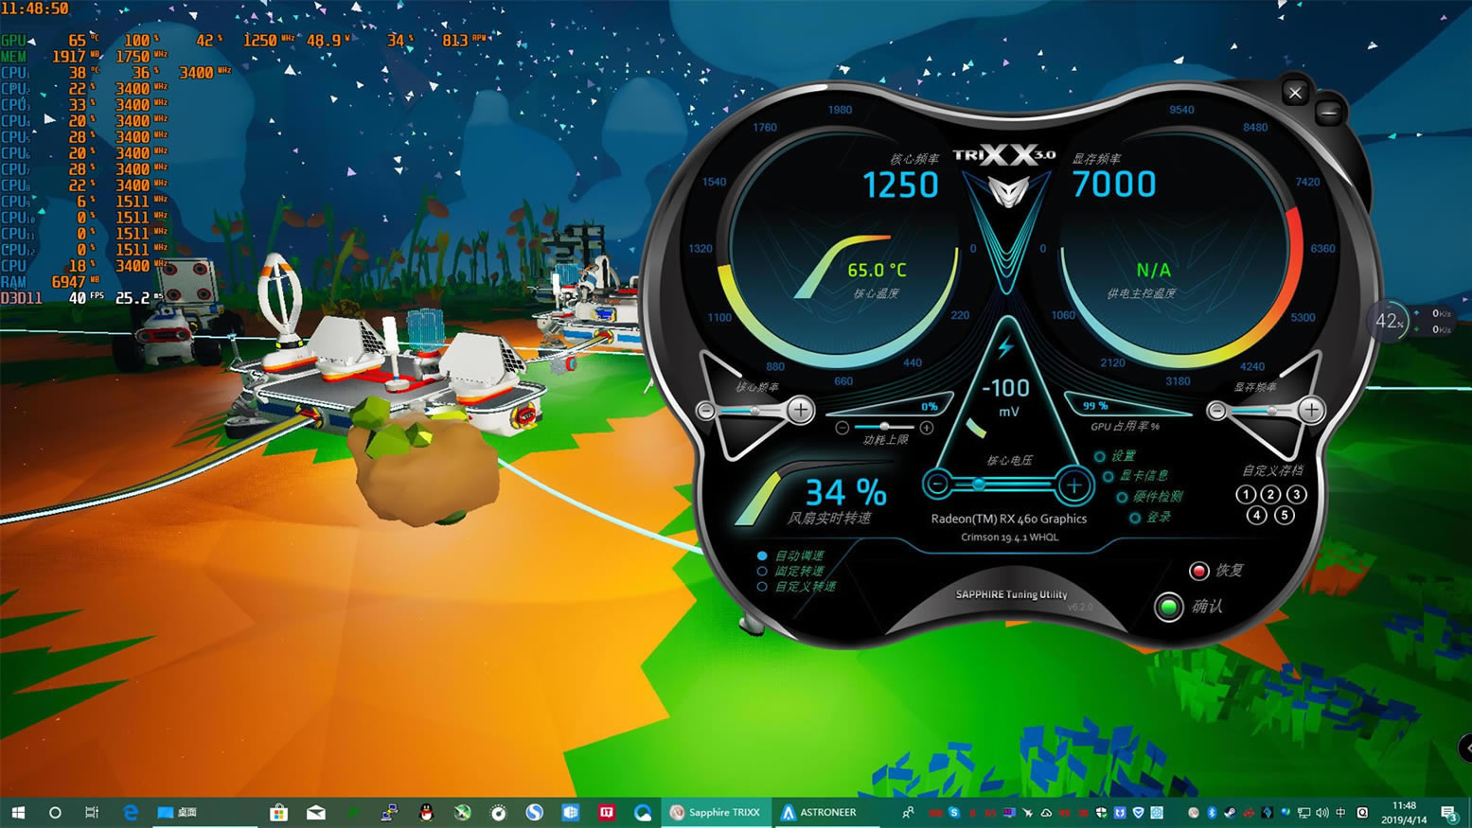Increase core voltage with plus button
The height and width of the screenshot is (828, 1472).
[x=1074, y=485]
